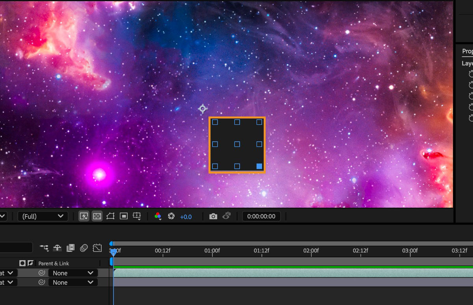Viewport: 473px width, 305px height.
Task: Open the (Full) magnification dropdown
Action: (43, 216)
